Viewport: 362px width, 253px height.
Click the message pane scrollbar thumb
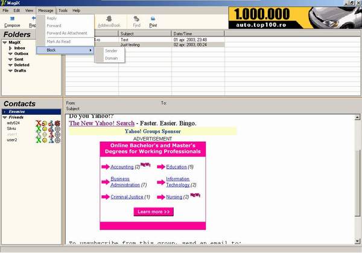click(x=357, y=182)
